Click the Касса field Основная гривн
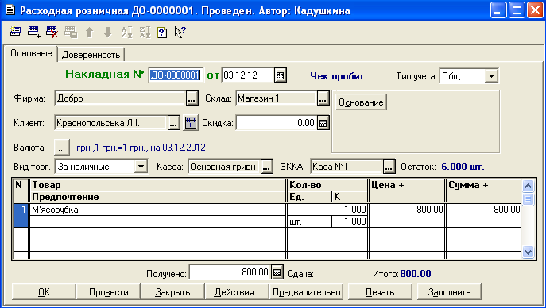This screenshot has width=546, height=308. (x=224, y=167)
